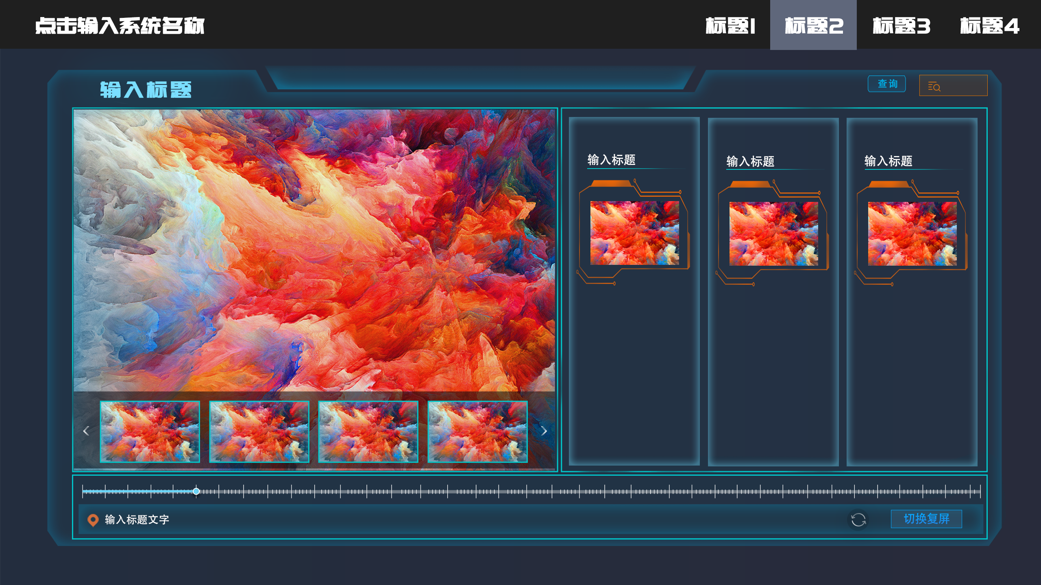Switch to the 标题2 tab
1041x585 pixels.
(813, 25)
